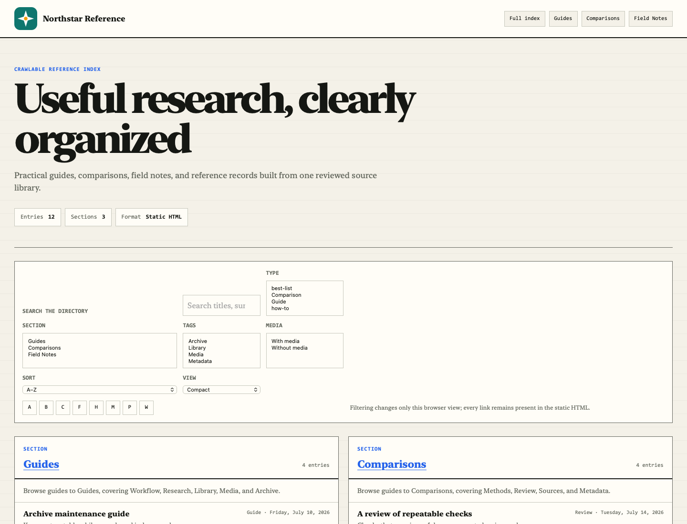This screenshot has height=524, width=687.
Task: Select the Library tag
Action: click(x=221, y=348)
